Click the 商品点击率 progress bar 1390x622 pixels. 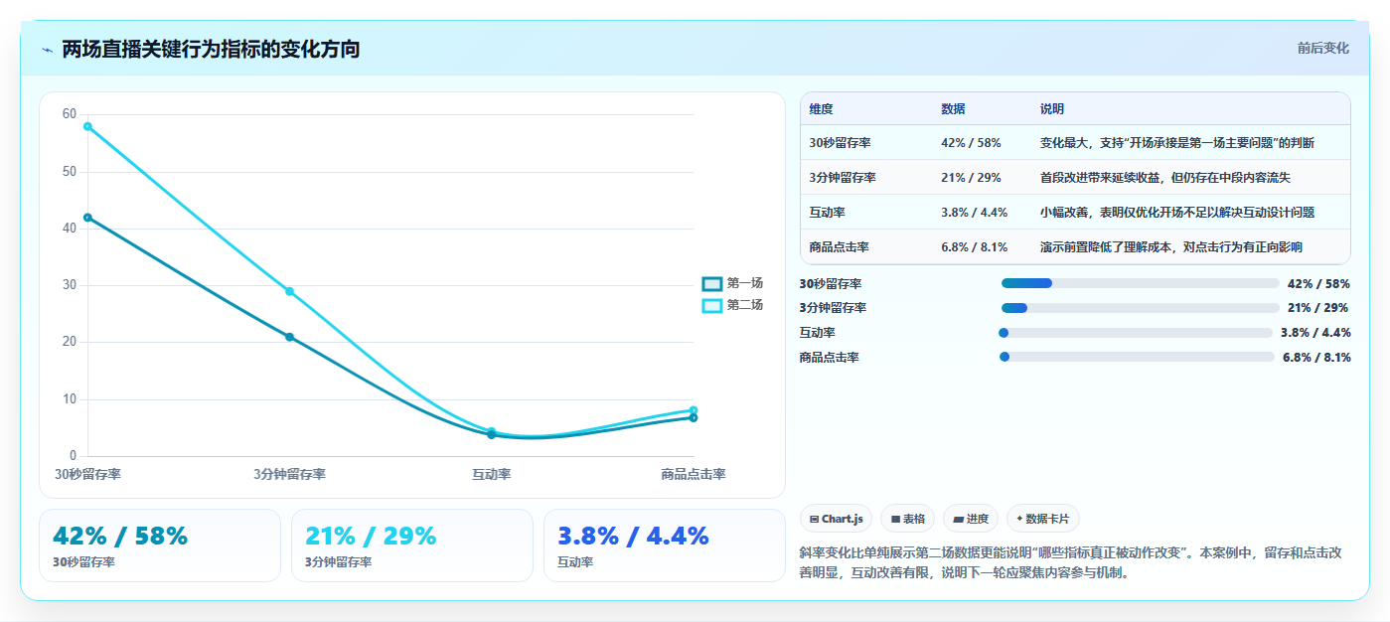(x=1137, y=357)
